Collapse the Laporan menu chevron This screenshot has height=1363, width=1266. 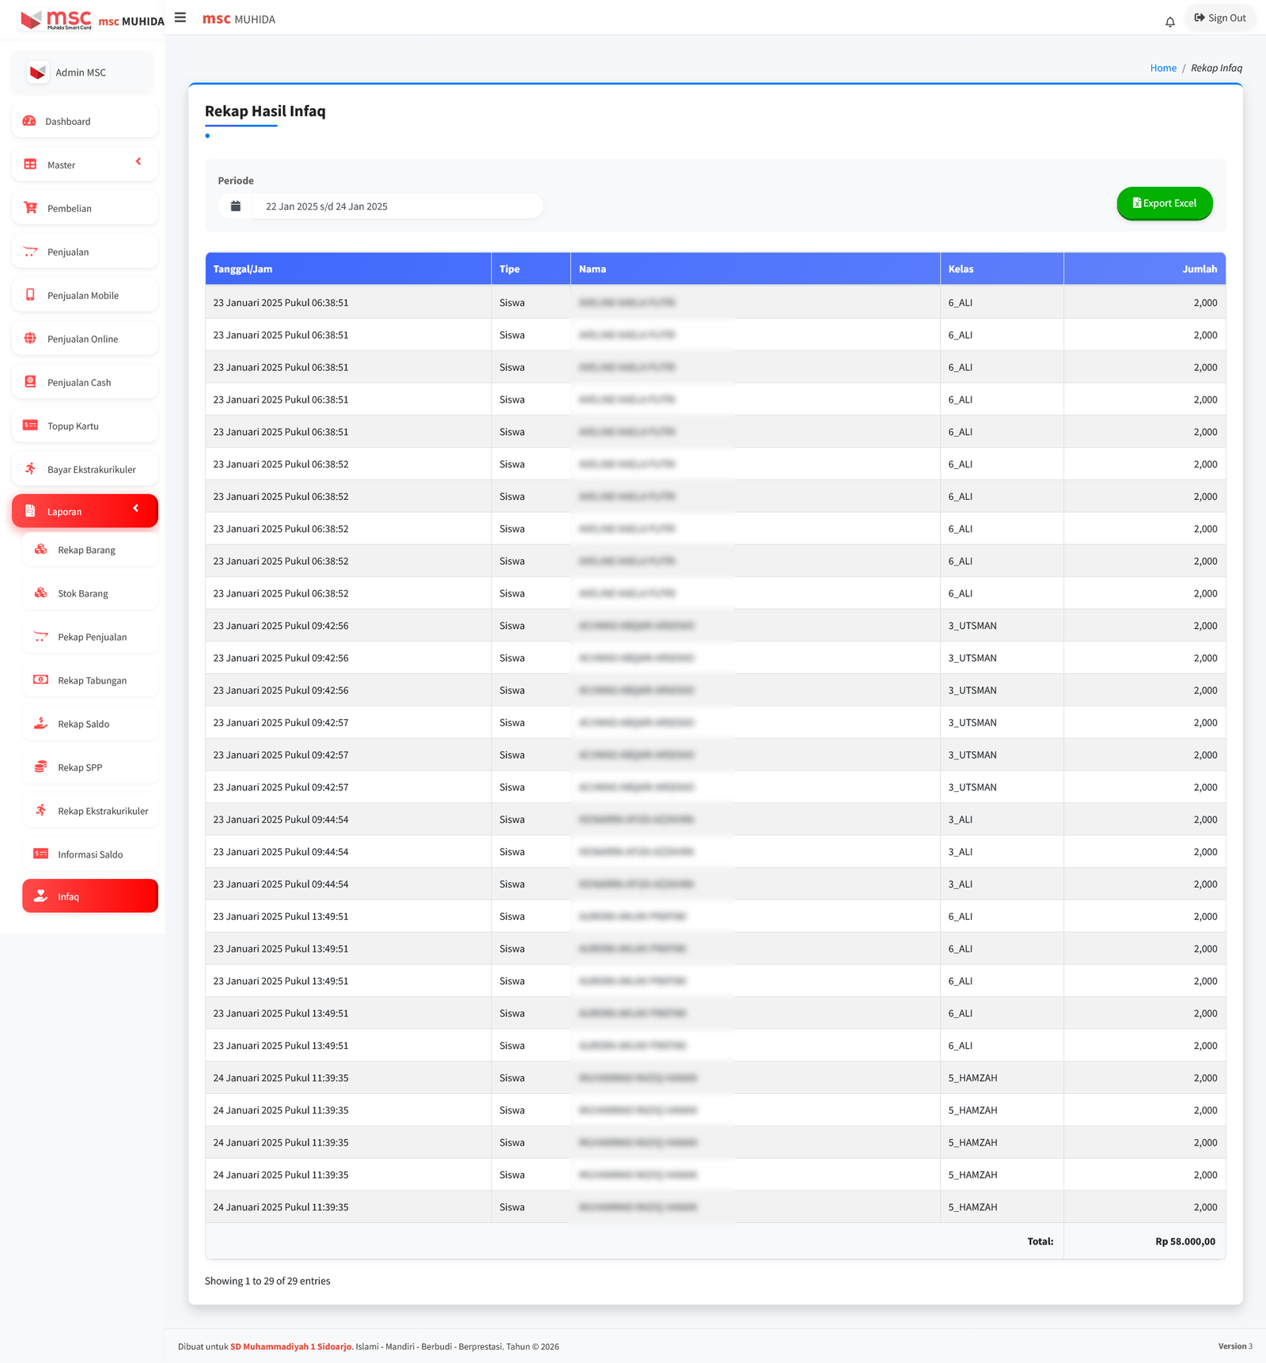(x=136, y=509)
